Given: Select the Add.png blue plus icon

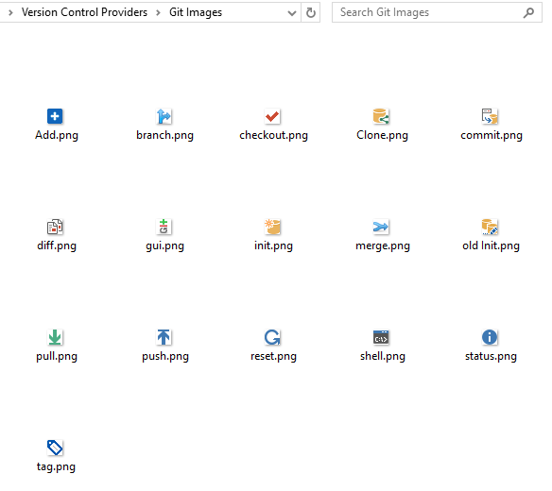Looking at the screenshot, I should (x=55, y=116).
